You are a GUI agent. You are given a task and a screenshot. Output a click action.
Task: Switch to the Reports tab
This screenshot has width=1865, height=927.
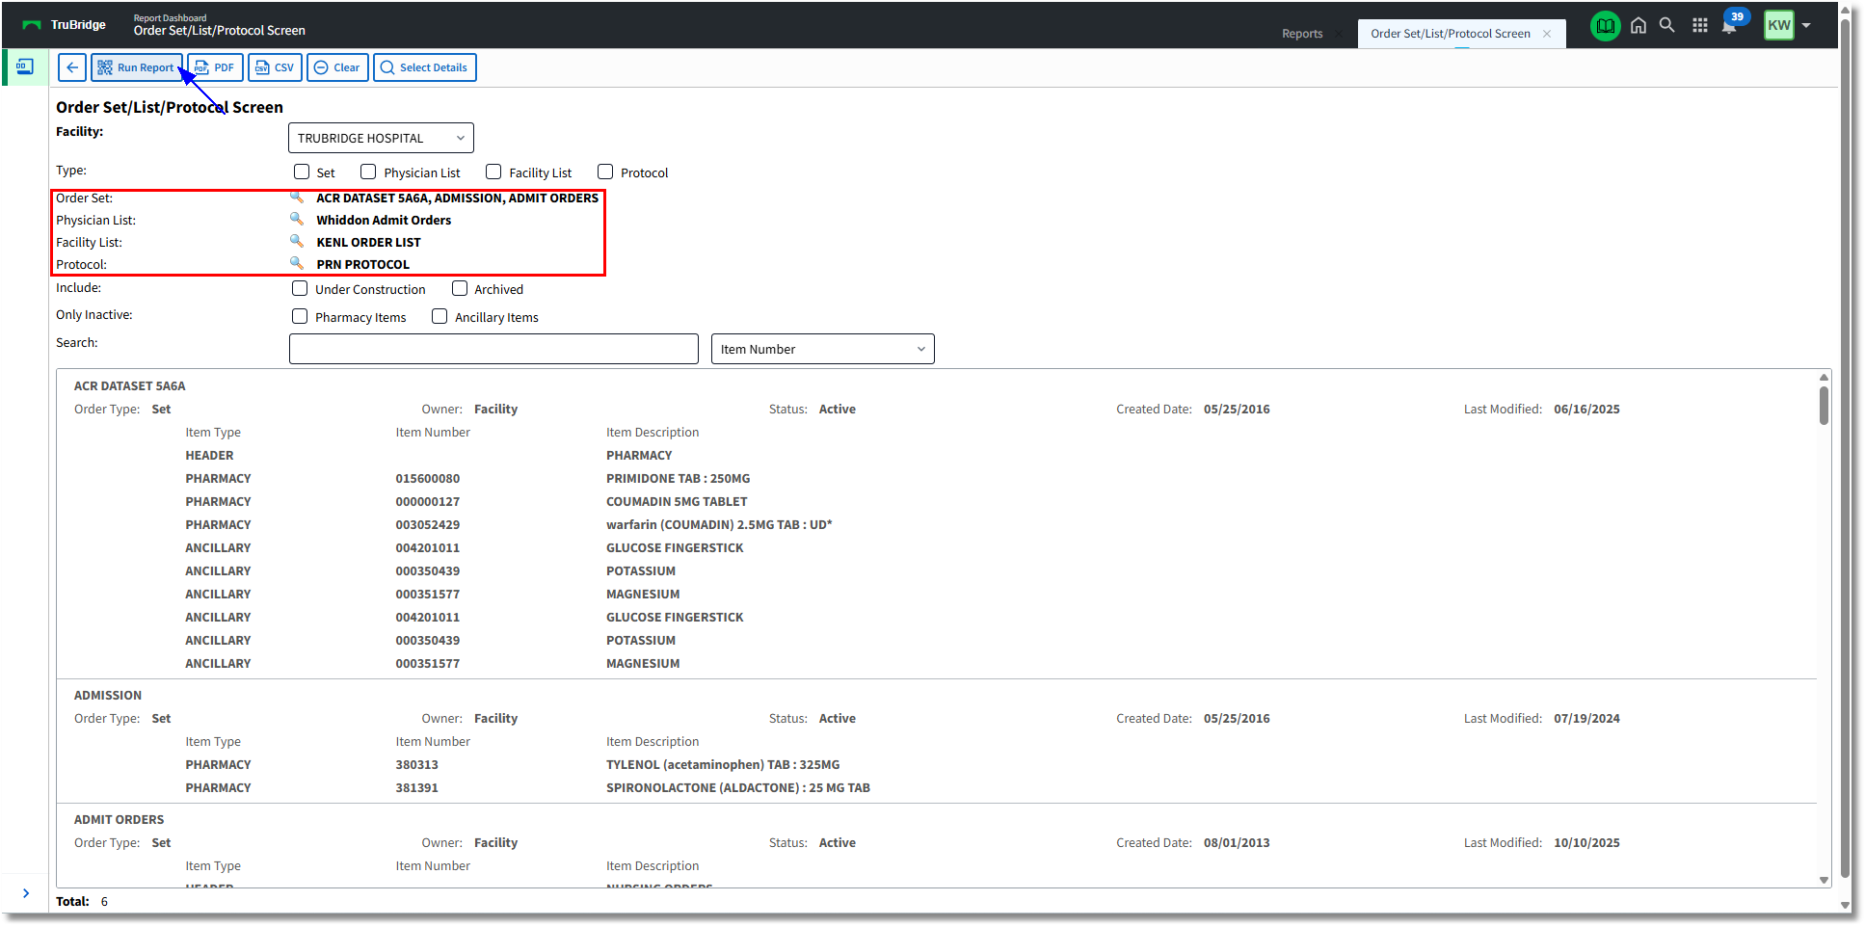click(x=1302, y=34)
